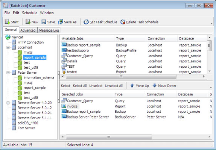
Task: Click the Delete Task Schedule icon
Action: [123, 22]
